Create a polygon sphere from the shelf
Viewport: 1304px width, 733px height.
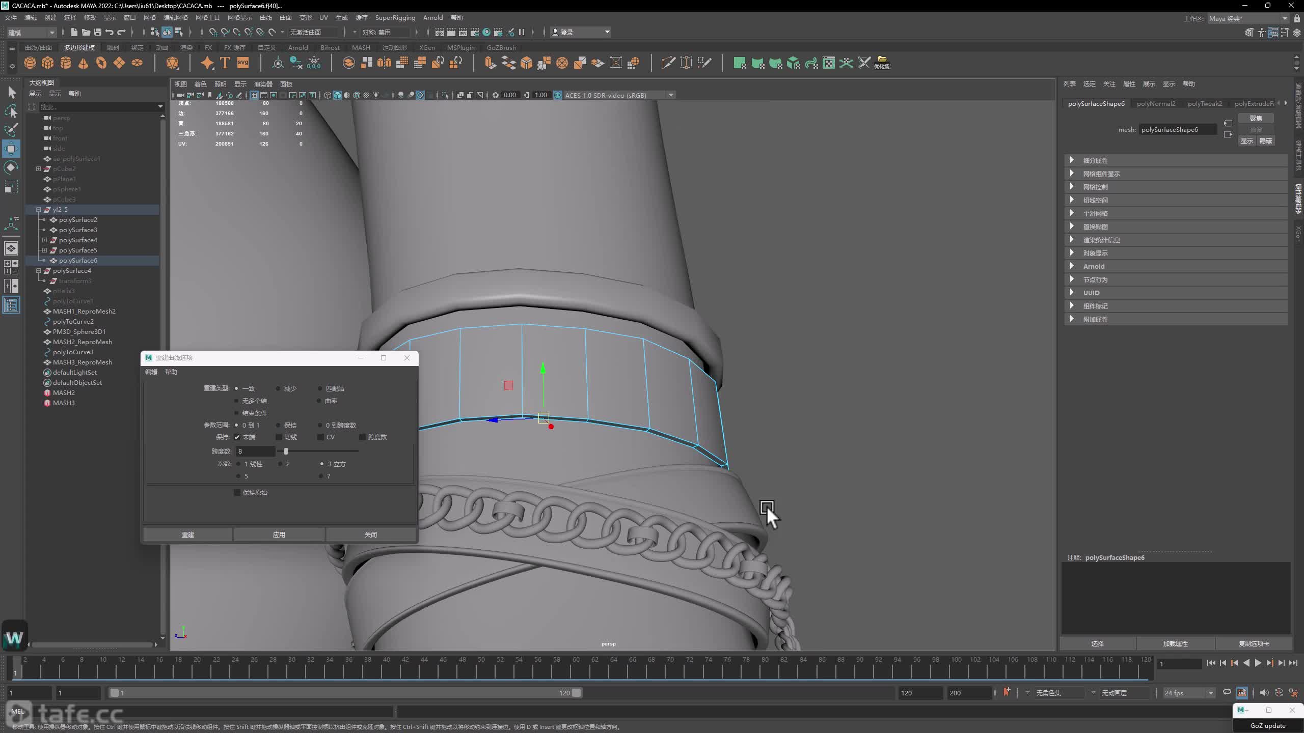30,63
